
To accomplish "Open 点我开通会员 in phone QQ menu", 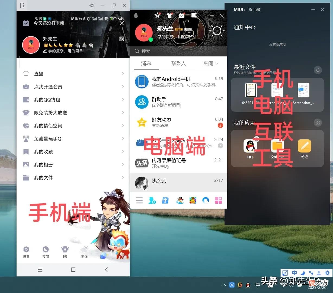I will [x=73, y=87].
